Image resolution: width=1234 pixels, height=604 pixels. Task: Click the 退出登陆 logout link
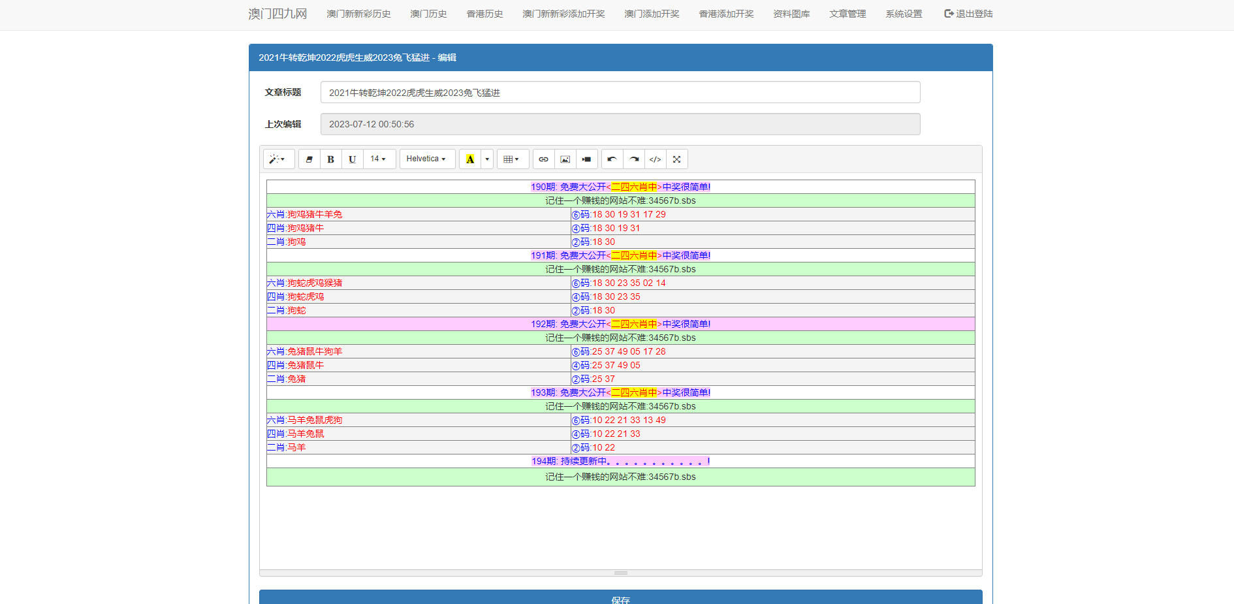[x=968, y=14]
